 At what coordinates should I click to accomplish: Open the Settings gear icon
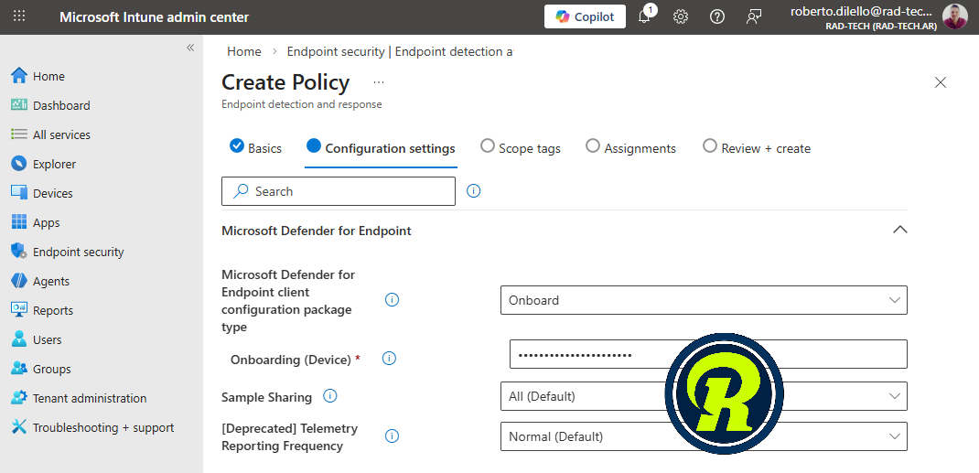(x=681, y=16)
